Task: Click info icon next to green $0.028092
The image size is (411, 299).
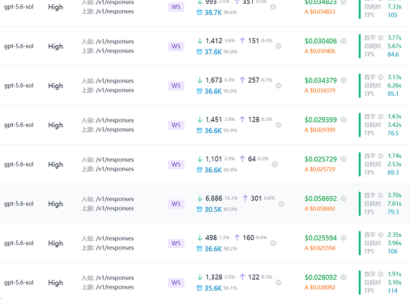Action: point(343,277)
